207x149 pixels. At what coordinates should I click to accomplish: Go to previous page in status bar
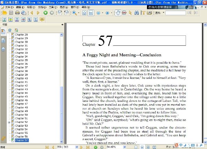pos(53,147)
